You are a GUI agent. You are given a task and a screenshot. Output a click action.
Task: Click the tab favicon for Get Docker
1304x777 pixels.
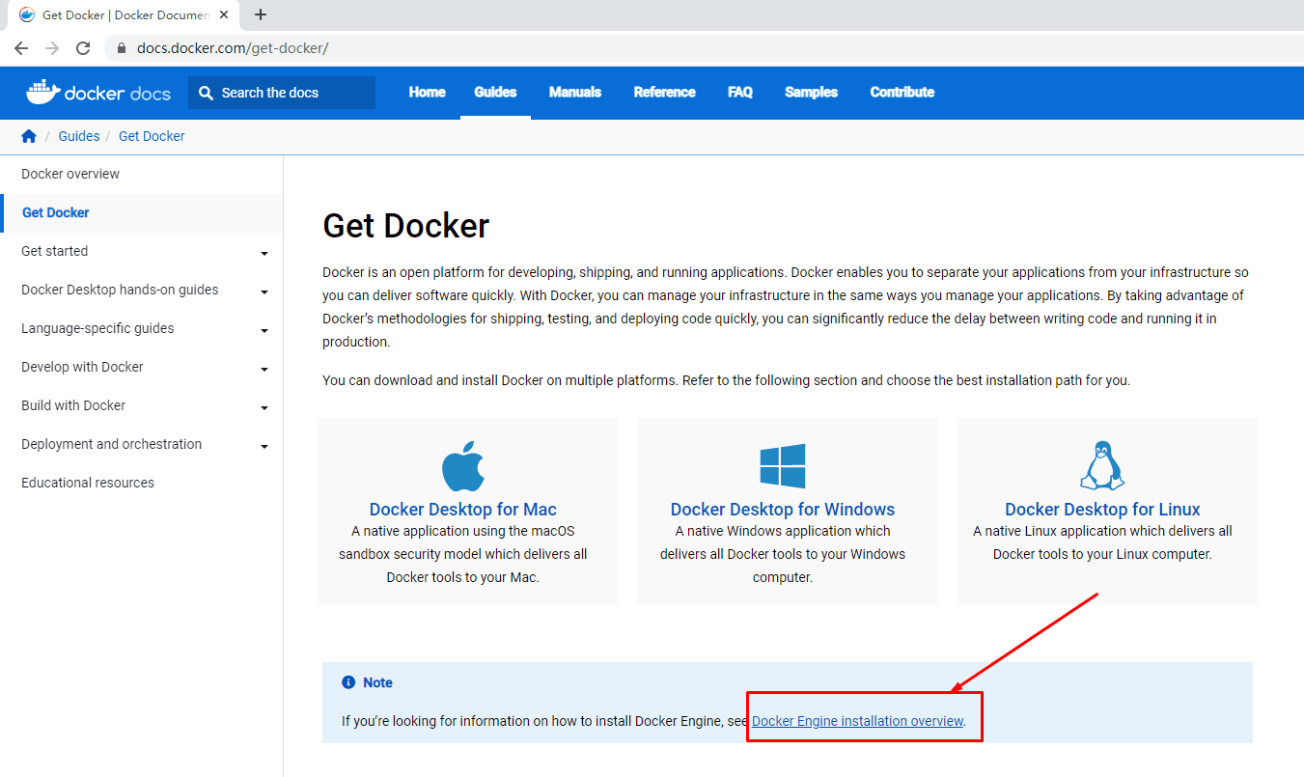(27, 14)
